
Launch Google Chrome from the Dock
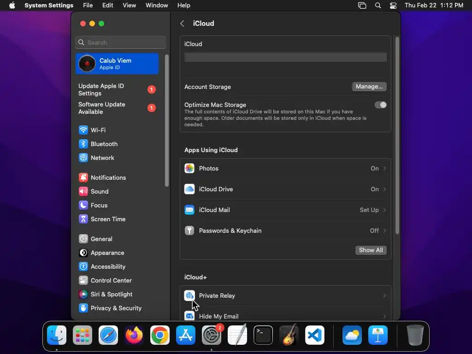coord(160,335)
